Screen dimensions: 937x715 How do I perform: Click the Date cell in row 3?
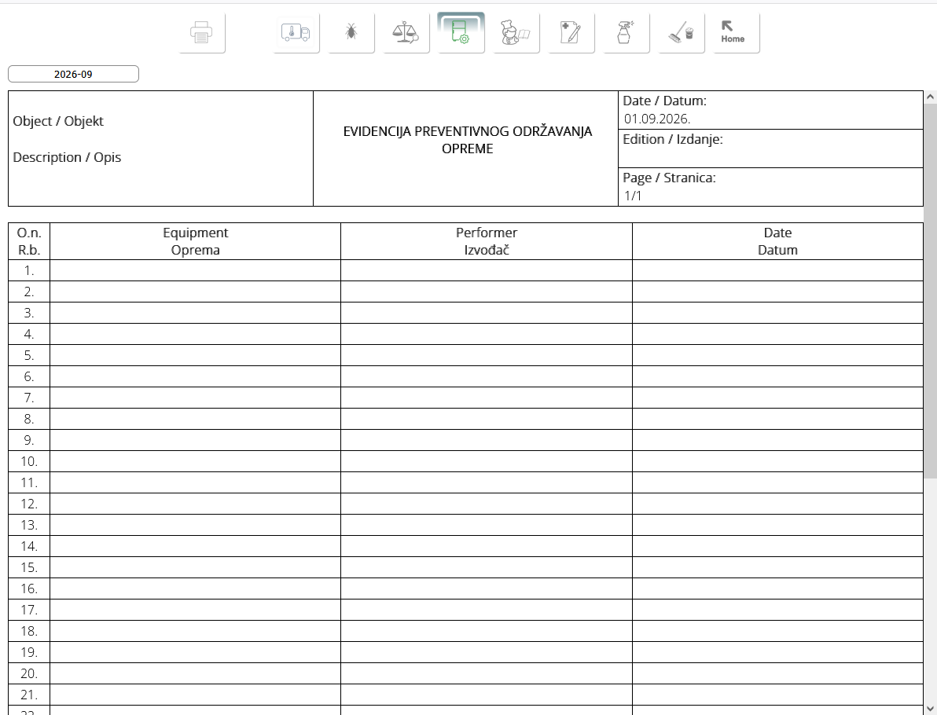point(777,313)
